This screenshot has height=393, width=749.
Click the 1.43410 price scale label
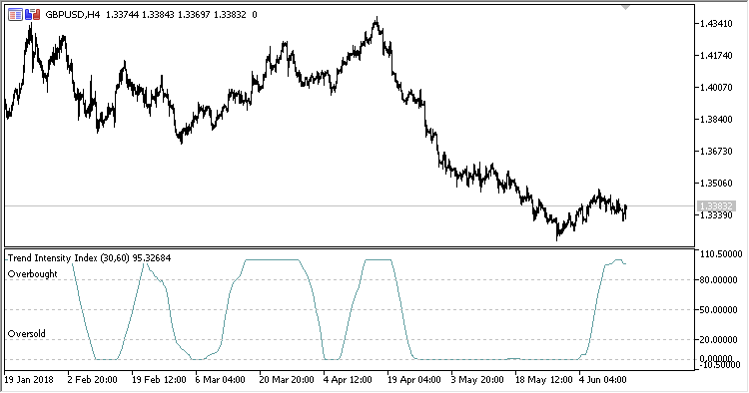coord(716,24)
